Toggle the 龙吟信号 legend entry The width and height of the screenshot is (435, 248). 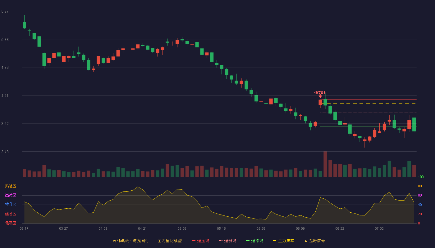click(314, 241)
